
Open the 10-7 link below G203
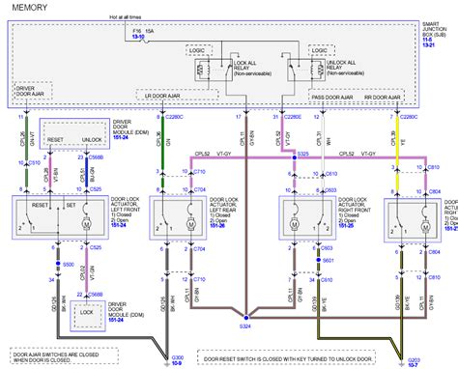(413, 365)
